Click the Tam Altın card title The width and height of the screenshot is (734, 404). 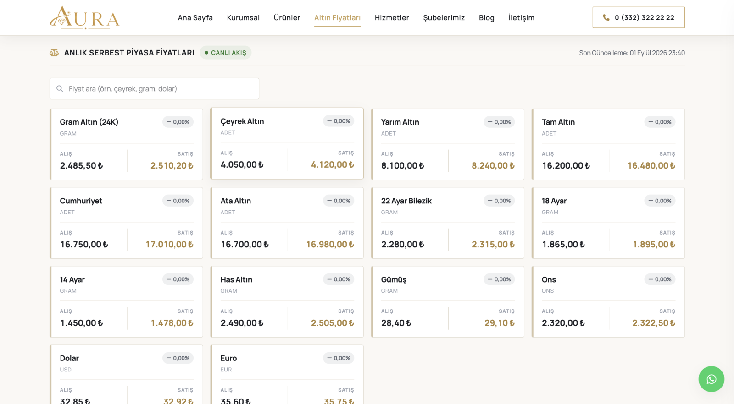click(558, 122)
